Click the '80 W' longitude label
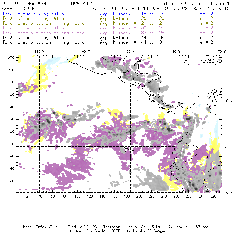Image resolution: width=234 pixels, height=234 pixels. [176, 52]
